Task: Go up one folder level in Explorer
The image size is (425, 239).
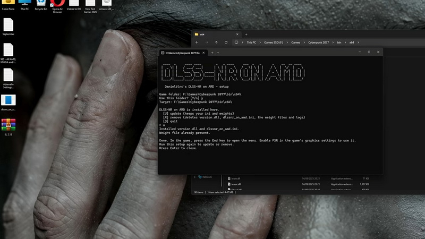Action: [x=216, y=42]
